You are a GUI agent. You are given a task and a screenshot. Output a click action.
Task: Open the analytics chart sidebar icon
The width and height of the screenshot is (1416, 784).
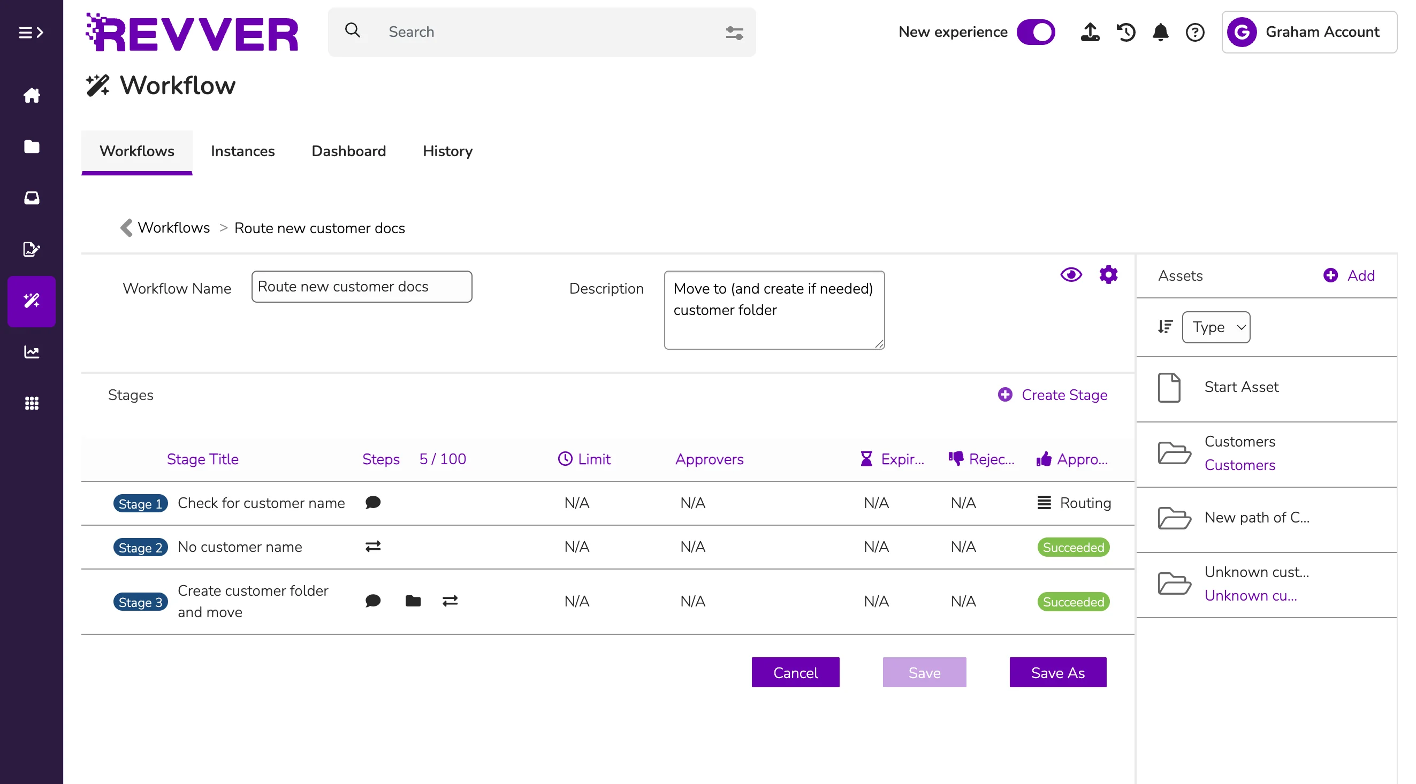pyautogui.click(x=32, y=351)
